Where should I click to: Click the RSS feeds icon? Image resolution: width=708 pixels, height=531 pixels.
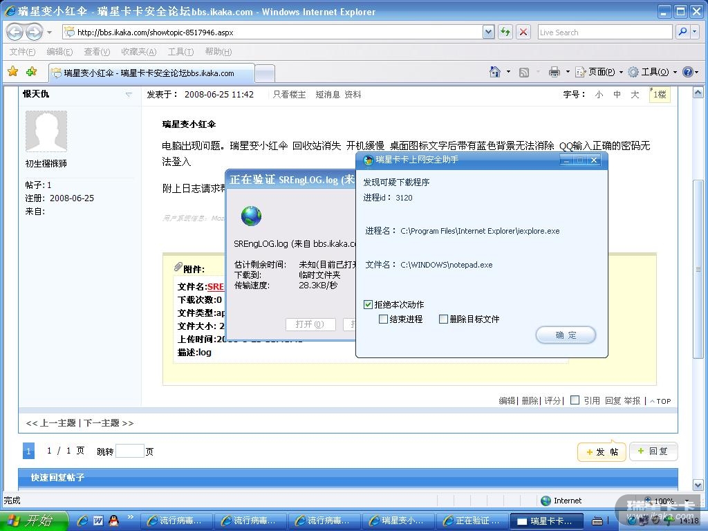pos(524,72)
